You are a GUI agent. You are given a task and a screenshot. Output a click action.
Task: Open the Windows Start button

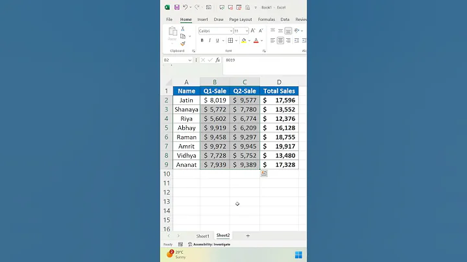[298, 255]
